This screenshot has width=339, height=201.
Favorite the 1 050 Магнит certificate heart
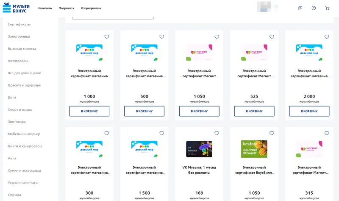click(x=217, y=36)
